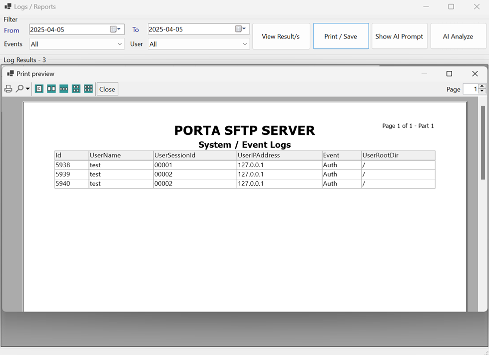This screenshot has width=489, height=355.
Task: Open the zoom level dropdown arrow
Action: point(26,88)
